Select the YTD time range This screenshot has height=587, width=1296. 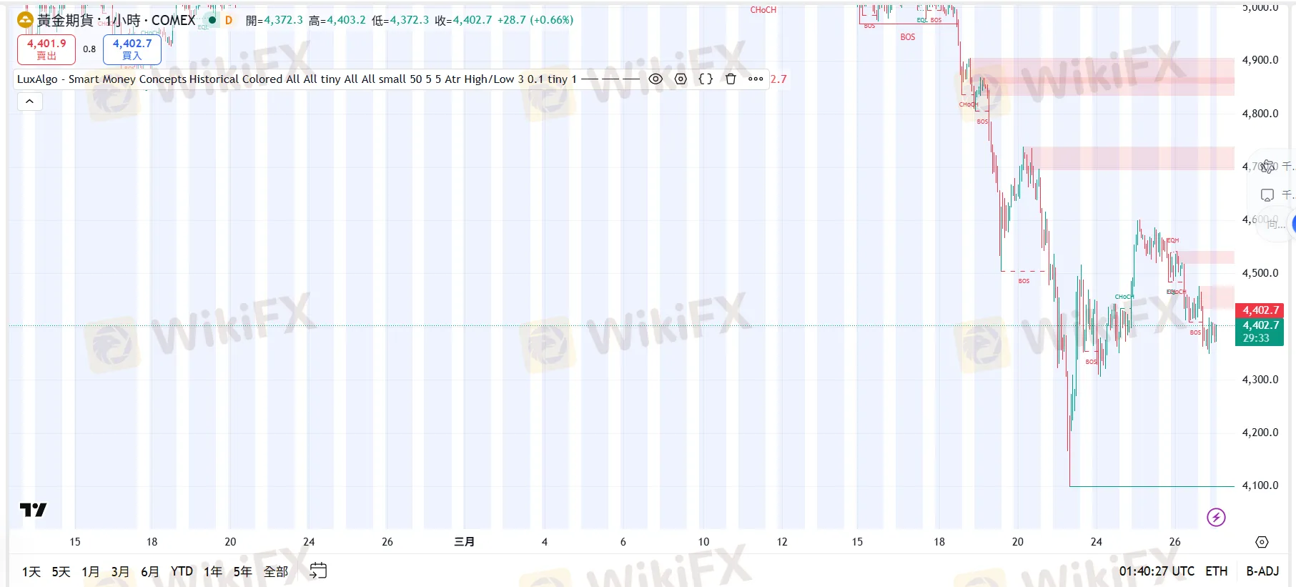pyautogui.click(x=182, y=571)
